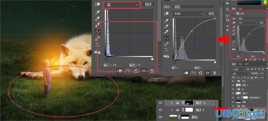Select the pencil draw-curve tool in RGB curves panel
This screenshot has width=268, height=121.
(166, 44)
